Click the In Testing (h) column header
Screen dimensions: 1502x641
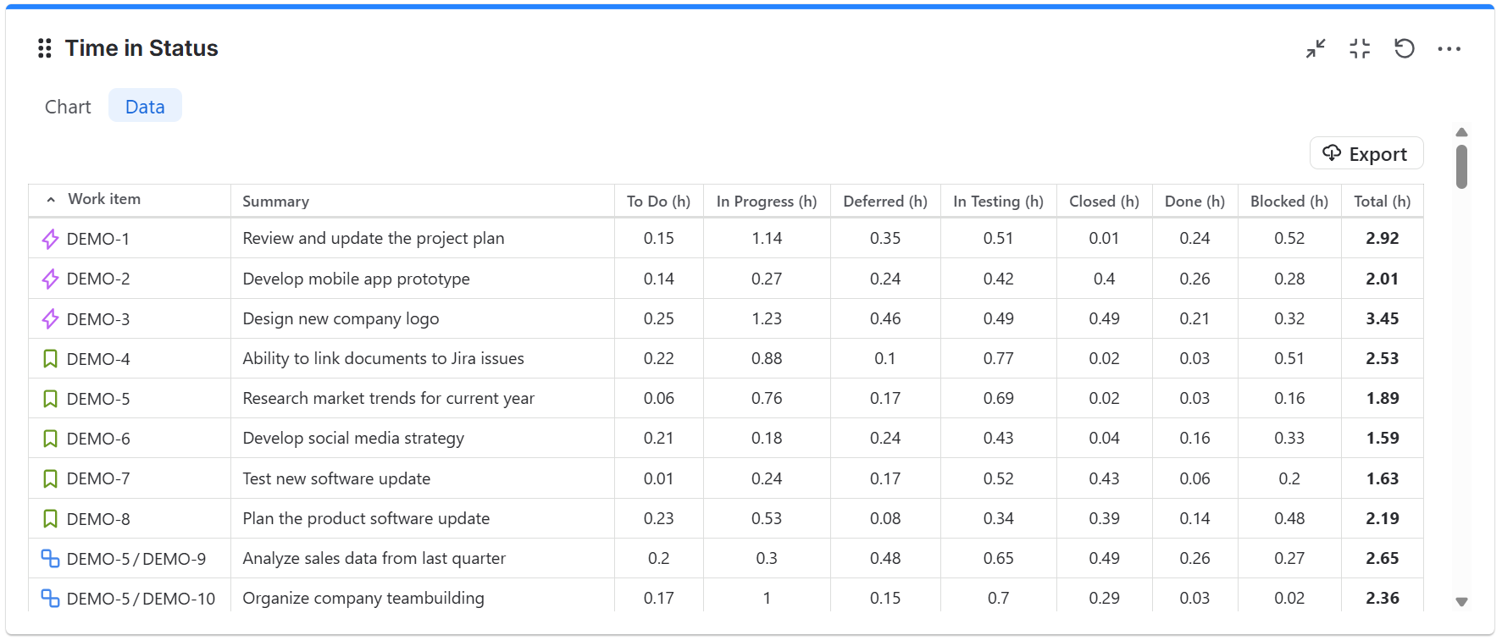pyautogui.click(x=998, y=202)
